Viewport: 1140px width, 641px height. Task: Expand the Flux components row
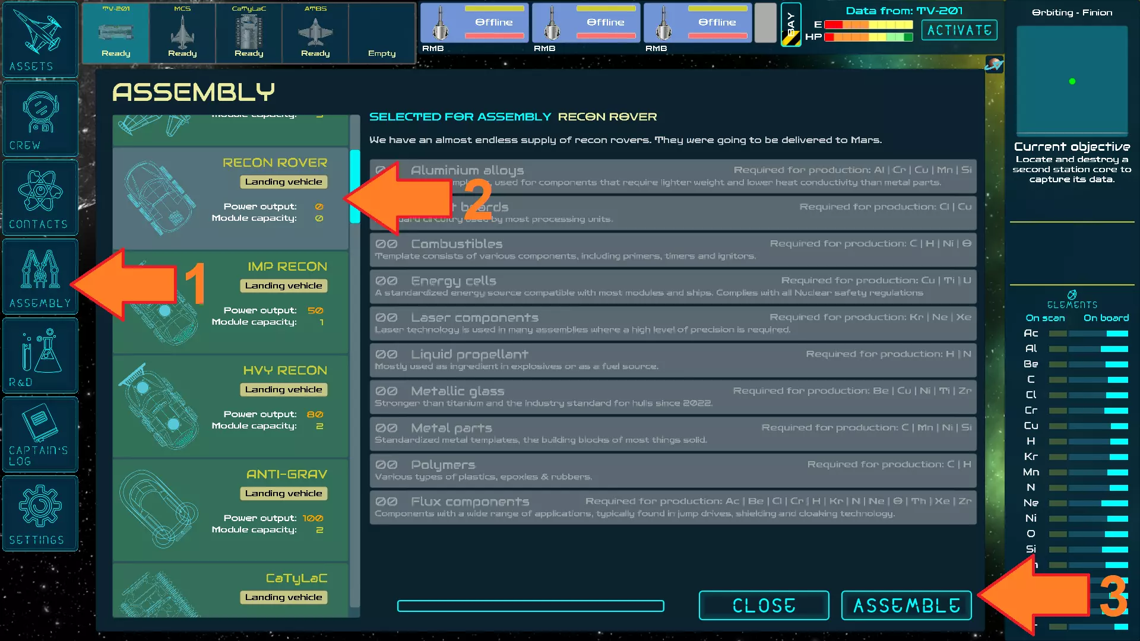[x=672, y=507]
